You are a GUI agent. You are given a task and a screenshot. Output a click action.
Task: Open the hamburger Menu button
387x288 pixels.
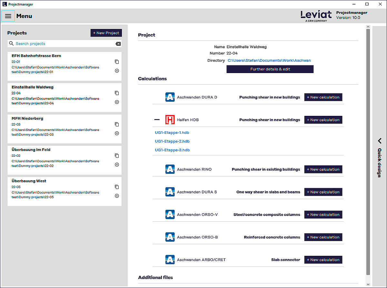(8, 16)
